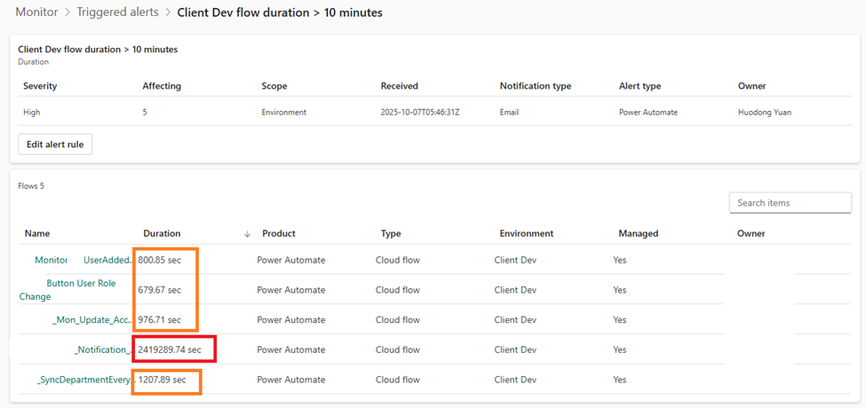Click the Managed column header

pos(638,234)
